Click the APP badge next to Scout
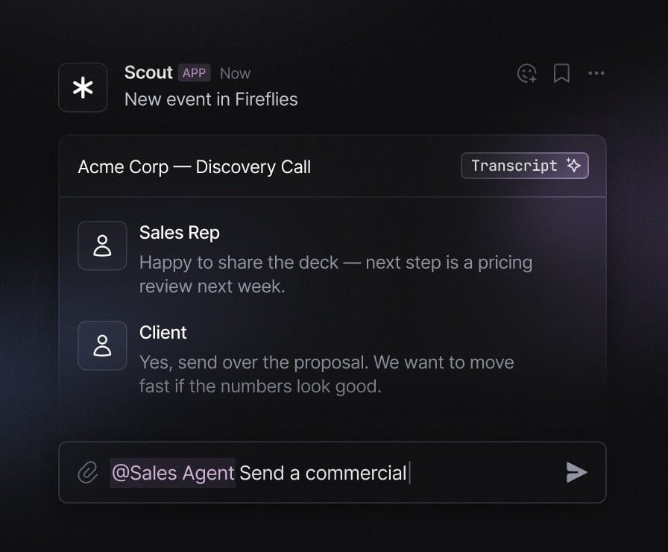 point(195,73)
